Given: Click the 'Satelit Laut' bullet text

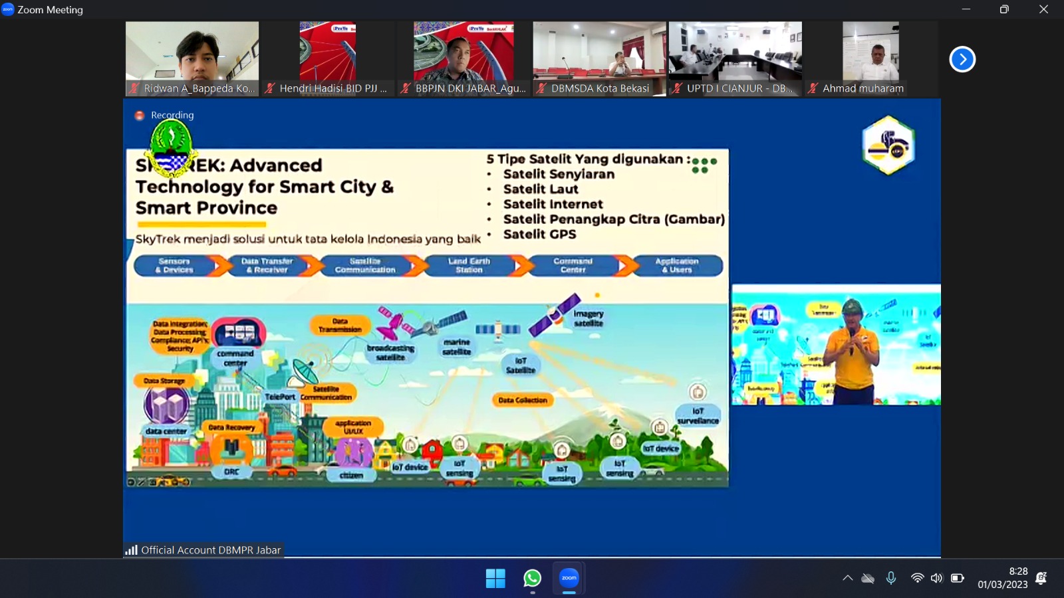Looking at the screenshot, I should 541,189.
